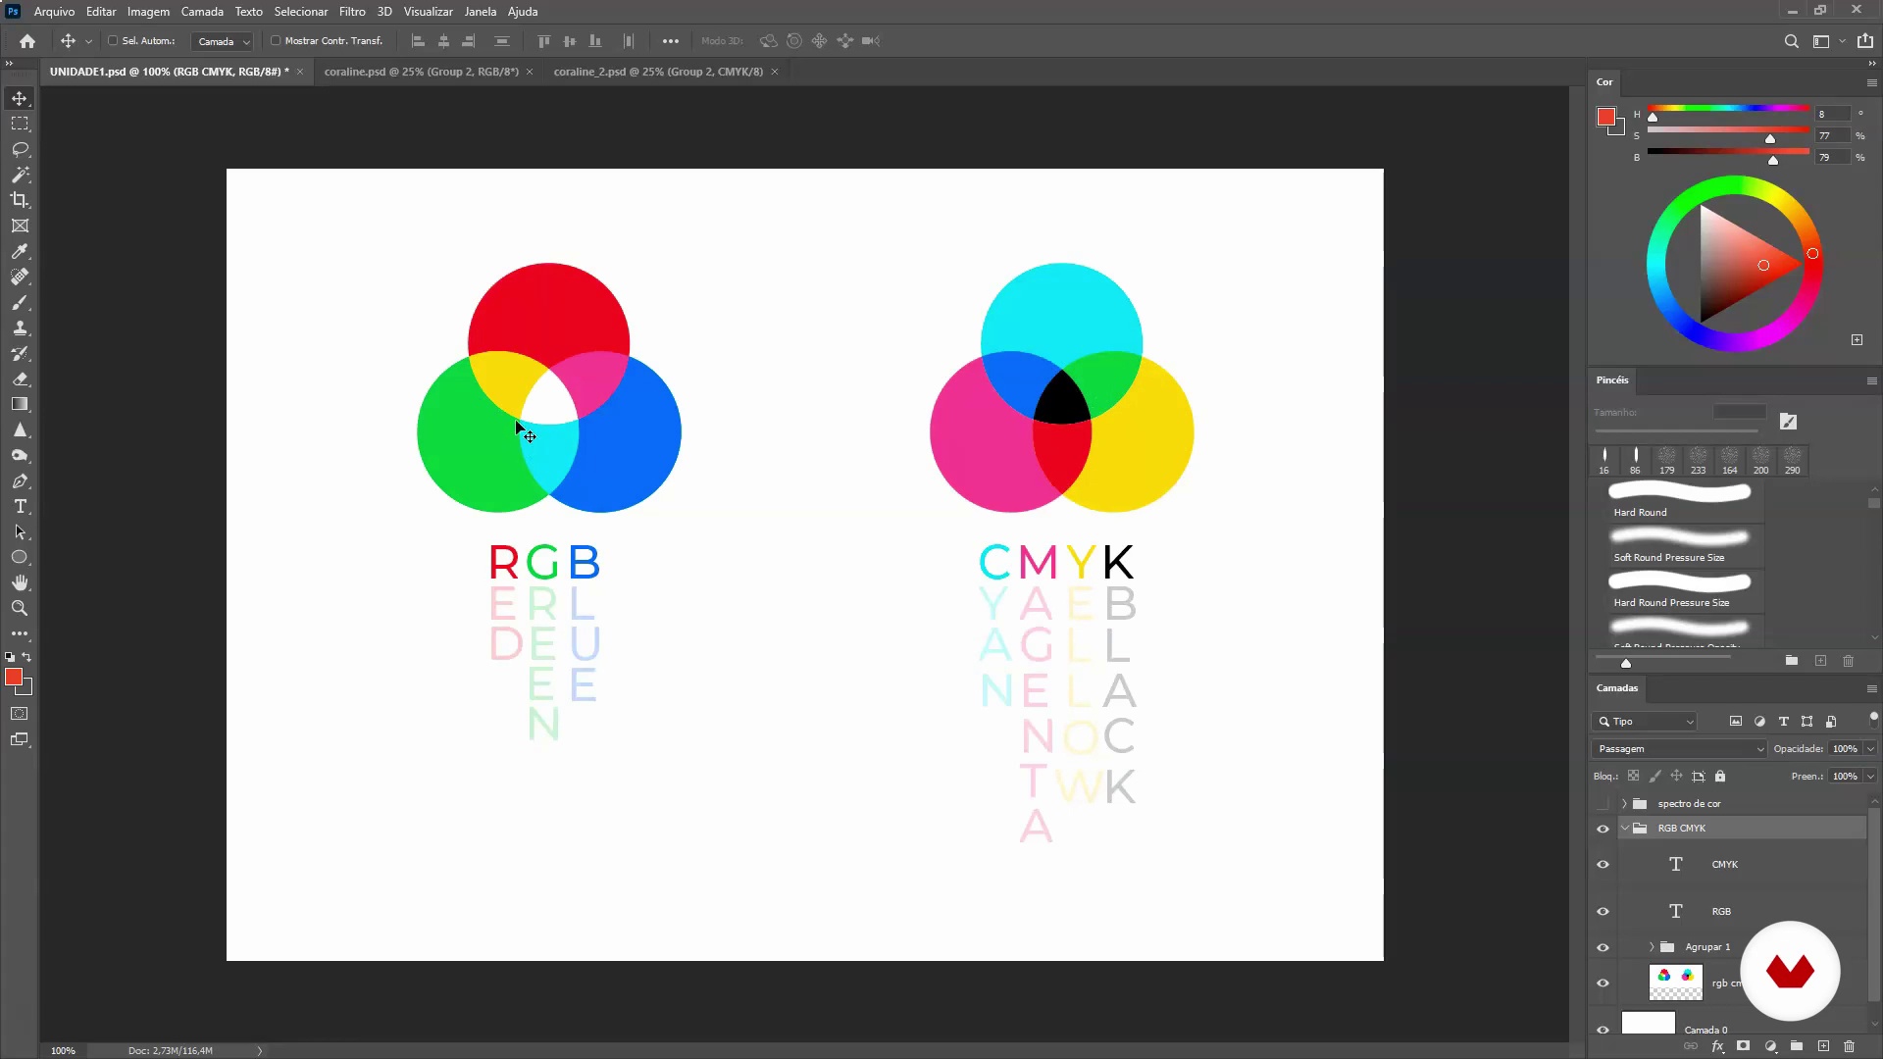
Task: Select the Path Selection tool
Action: [20, 531]
